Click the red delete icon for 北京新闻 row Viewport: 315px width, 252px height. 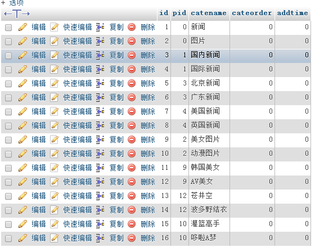(x=132, y=83)
